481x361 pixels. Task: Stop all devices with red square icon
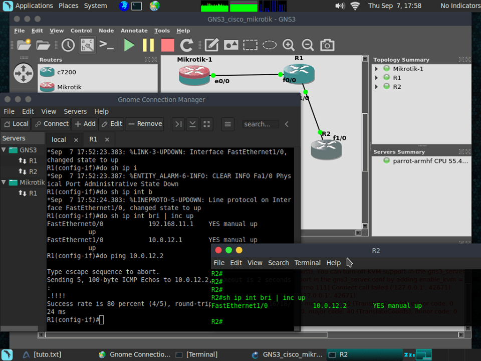(x=167, y=45)
